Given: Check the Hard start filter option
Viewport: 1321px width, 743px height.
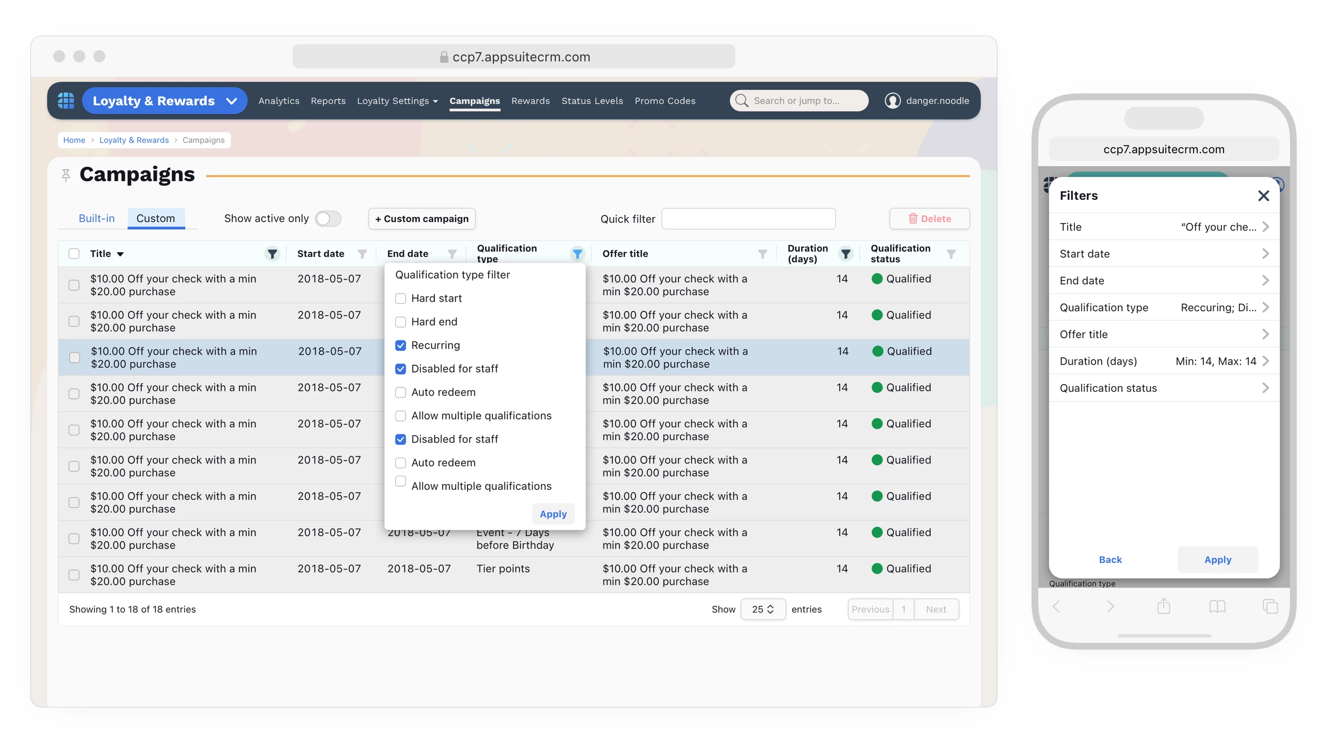Looking at the screenshot, I should click(x=400, y=298).
